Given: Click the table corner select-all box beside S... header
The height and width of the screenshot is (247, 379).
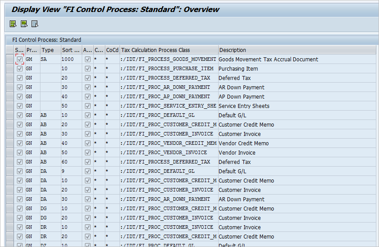Looking at the screenshot, I should click(10, 50).
